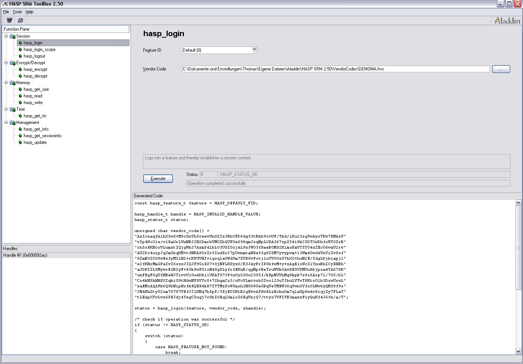Increase Feature ID with the up arrow
The height and width of the screenshot is (364, 523).
pos(254,48)
